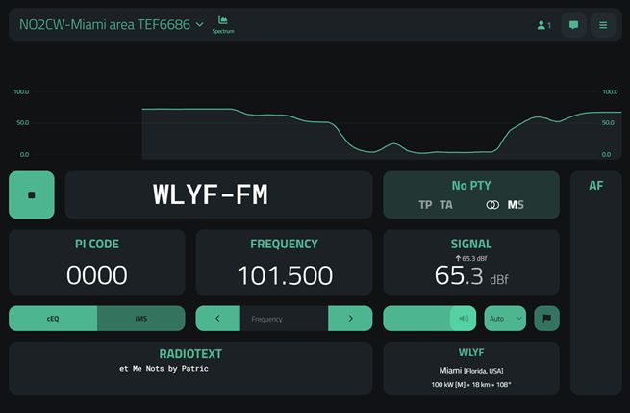630x413 pixels.
Task: Open the Auto antenna dropdown
Action: (505, 319)
